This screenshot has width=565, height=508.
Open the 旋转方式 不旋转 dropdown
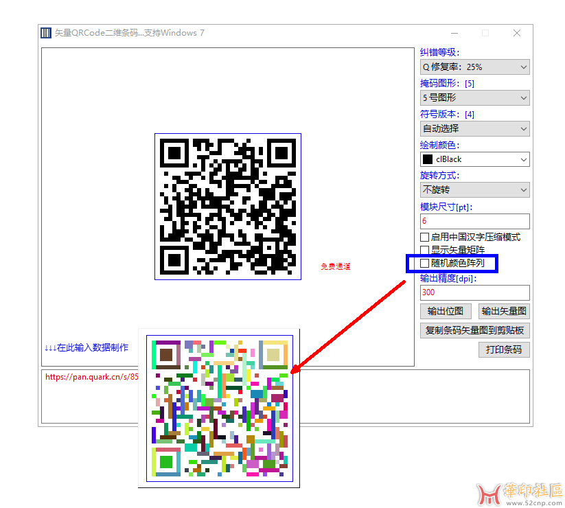[x=474, y=190]
